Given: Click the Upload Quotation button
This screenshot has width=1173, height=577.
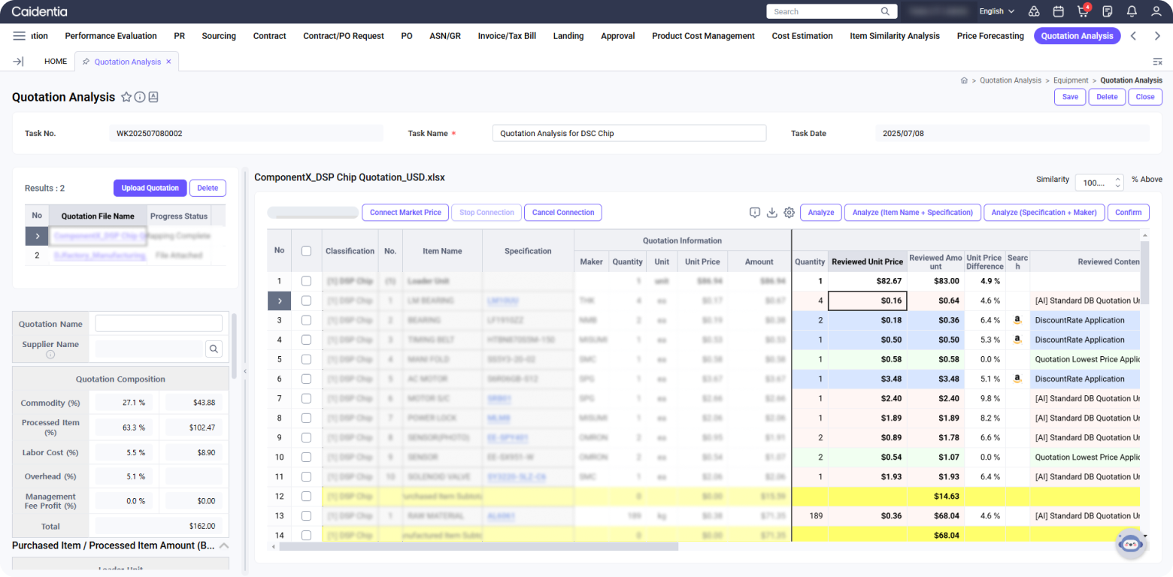Looking at the screenshot, I should (150, 188).
